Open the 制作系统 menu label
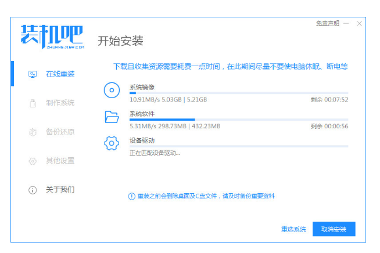 tap(60, 103)
